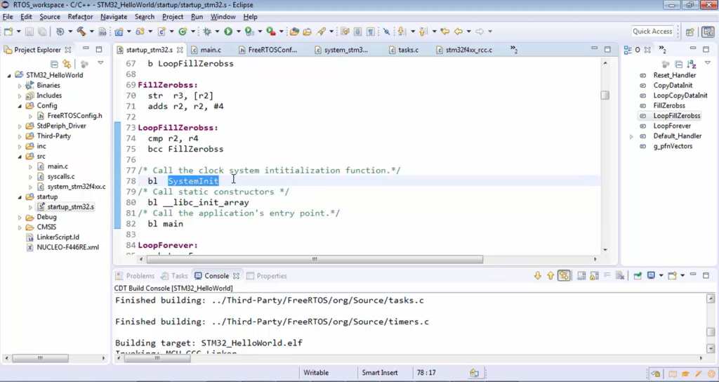Click the Open Perspective icon near Quick Access
Screen dimensions: 719x382
(690, 32)
